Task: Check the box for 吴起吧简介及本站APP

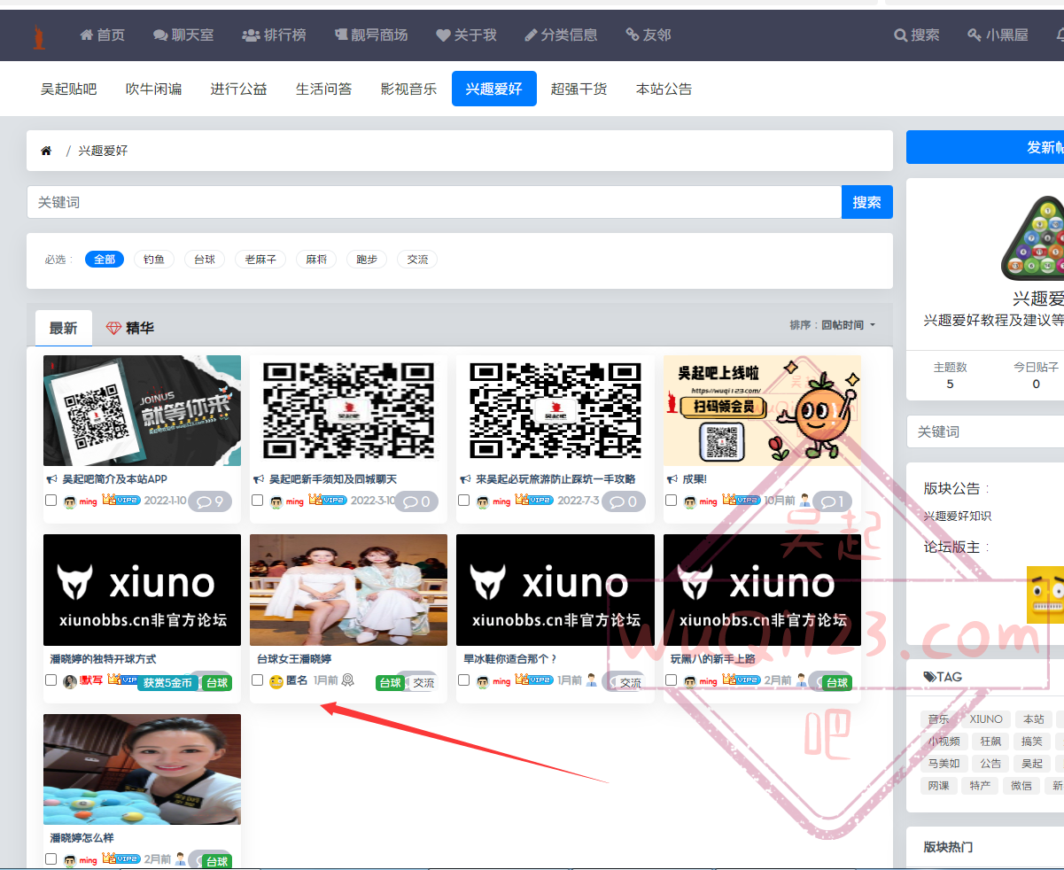Action: (50, 501)
